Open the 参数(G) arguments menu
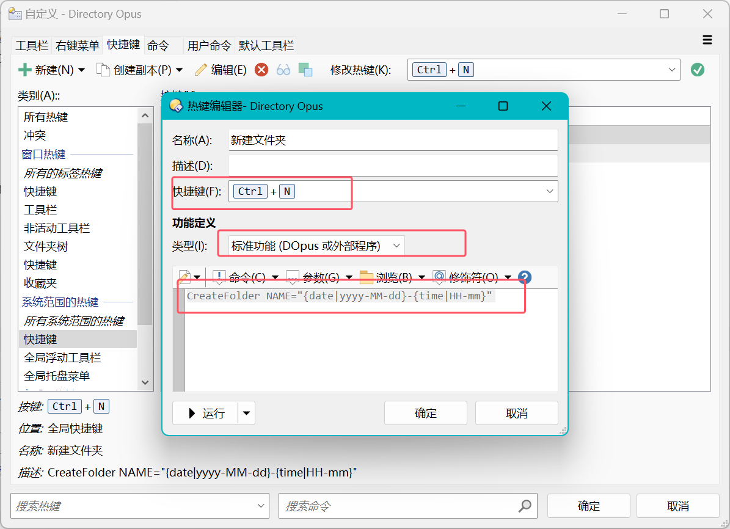This screenshot has width=730, height=529. click(x=319, y=277)
